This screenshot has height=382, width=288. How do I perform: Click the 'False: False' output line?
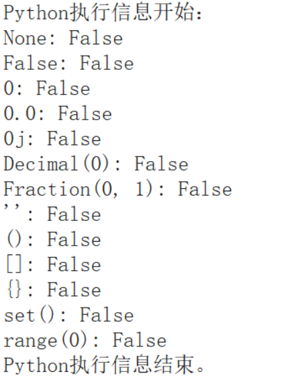(68, 63)
